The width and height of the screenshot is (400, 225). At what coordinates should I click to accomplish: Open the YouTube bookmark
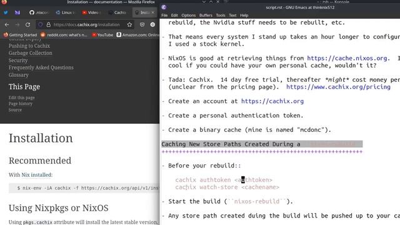click(102, 35)
